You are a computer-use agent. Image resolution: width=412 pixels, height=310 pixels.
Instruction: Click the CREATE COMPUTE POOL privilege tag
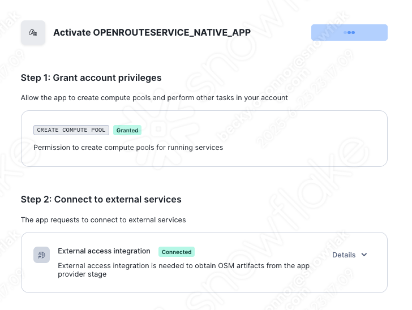71,130
